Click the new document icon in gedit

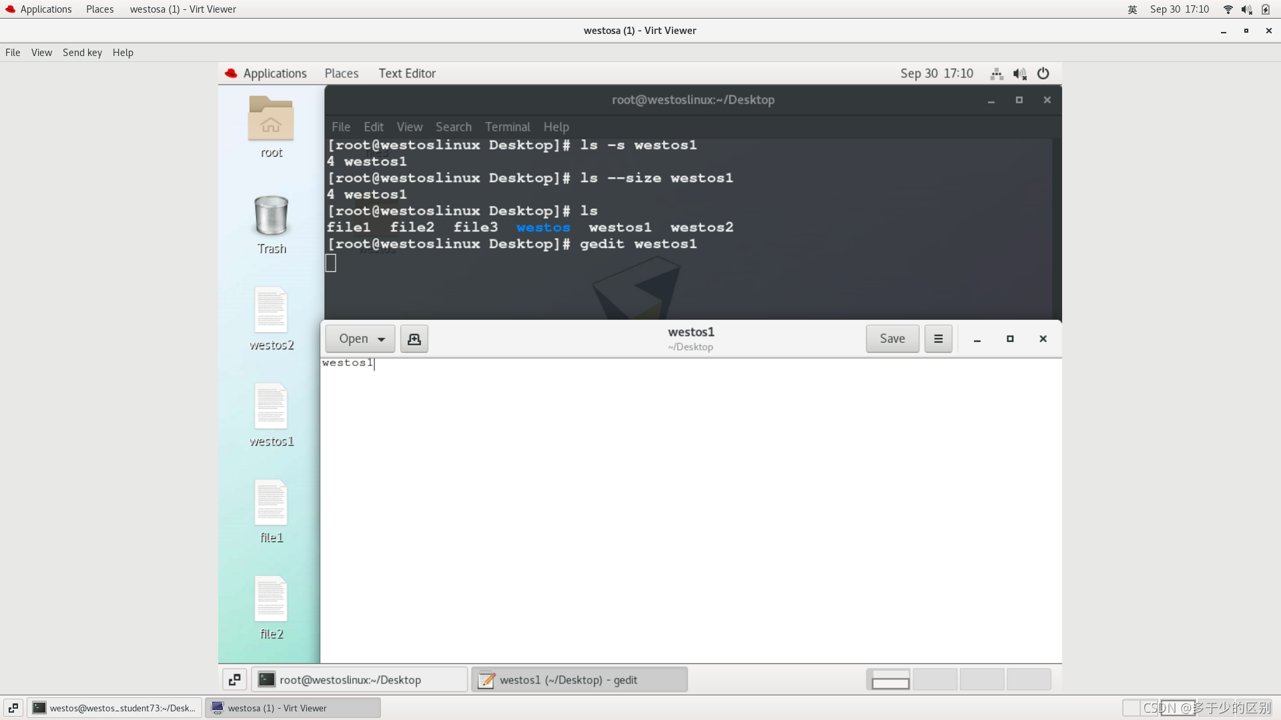pos(414,339)
